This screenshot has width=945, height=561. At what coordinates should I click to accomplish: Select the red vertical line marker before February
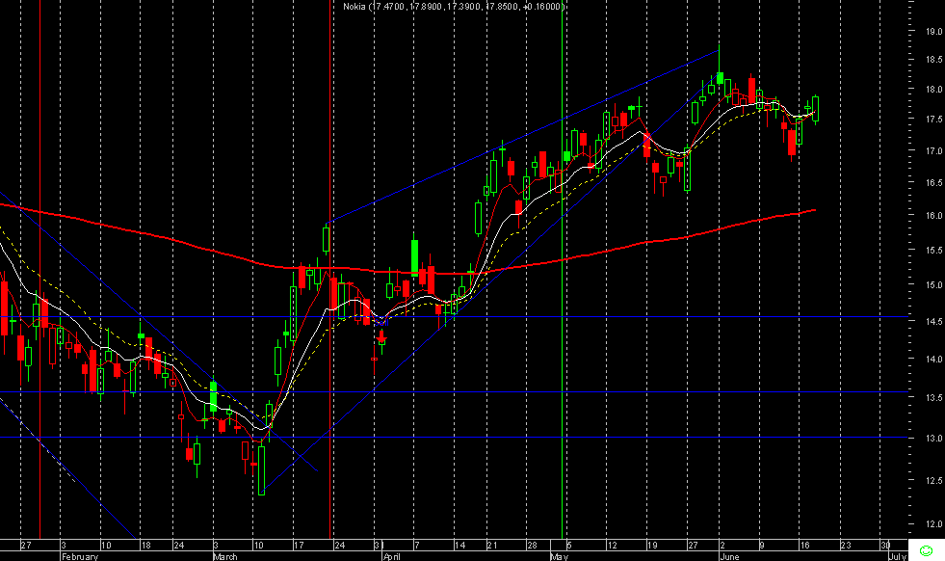point(39,269)
